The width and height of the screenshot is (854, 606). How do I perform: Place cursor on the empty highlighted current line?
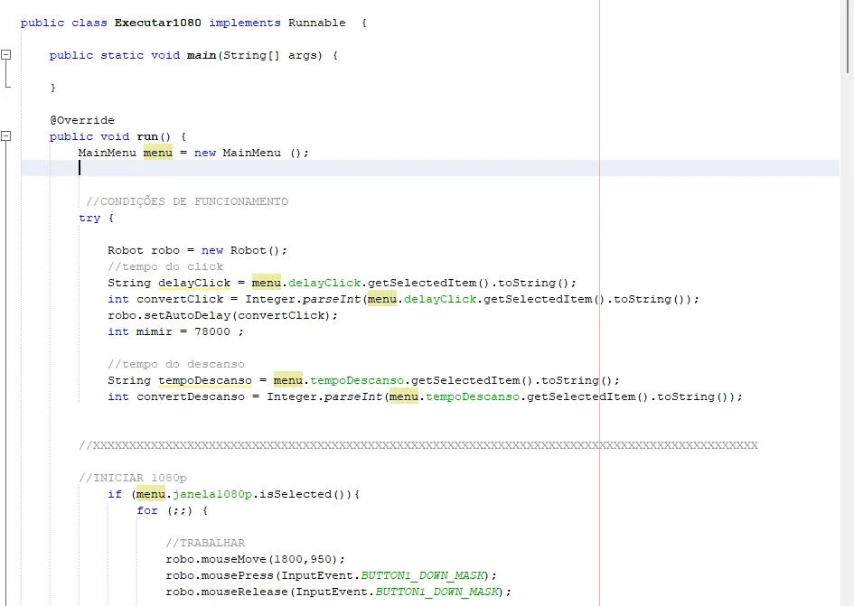430,168
